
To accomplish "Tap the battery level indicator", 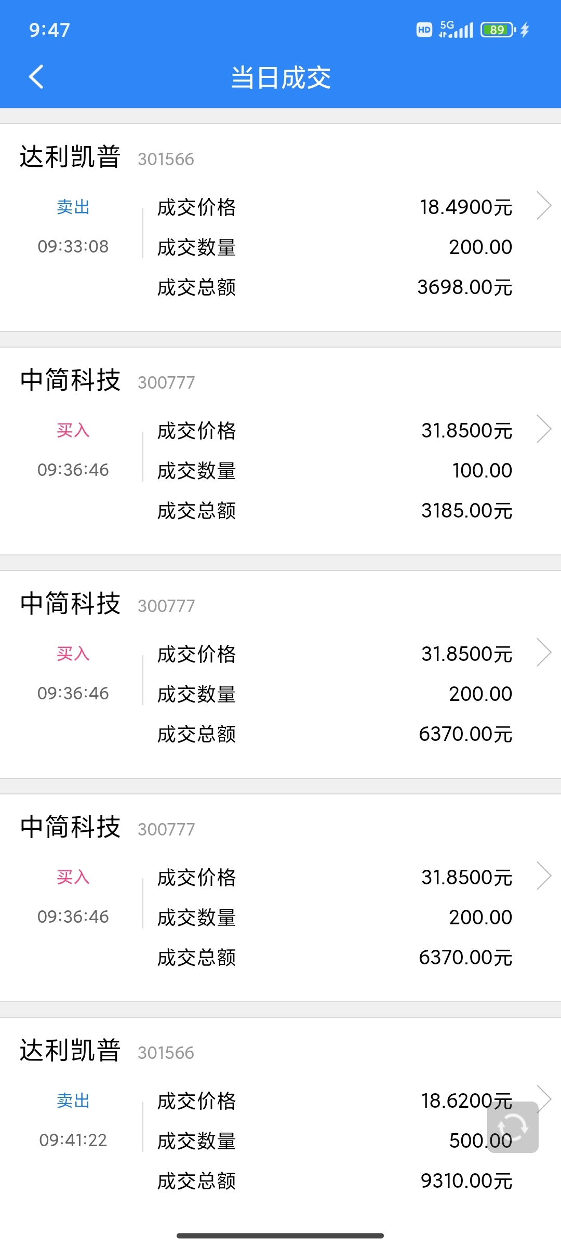I will click(x=498, y=30).
